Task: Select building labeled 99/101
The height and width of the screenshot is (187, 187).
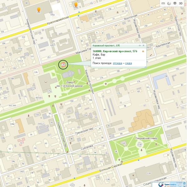Action: coord(39,98)
